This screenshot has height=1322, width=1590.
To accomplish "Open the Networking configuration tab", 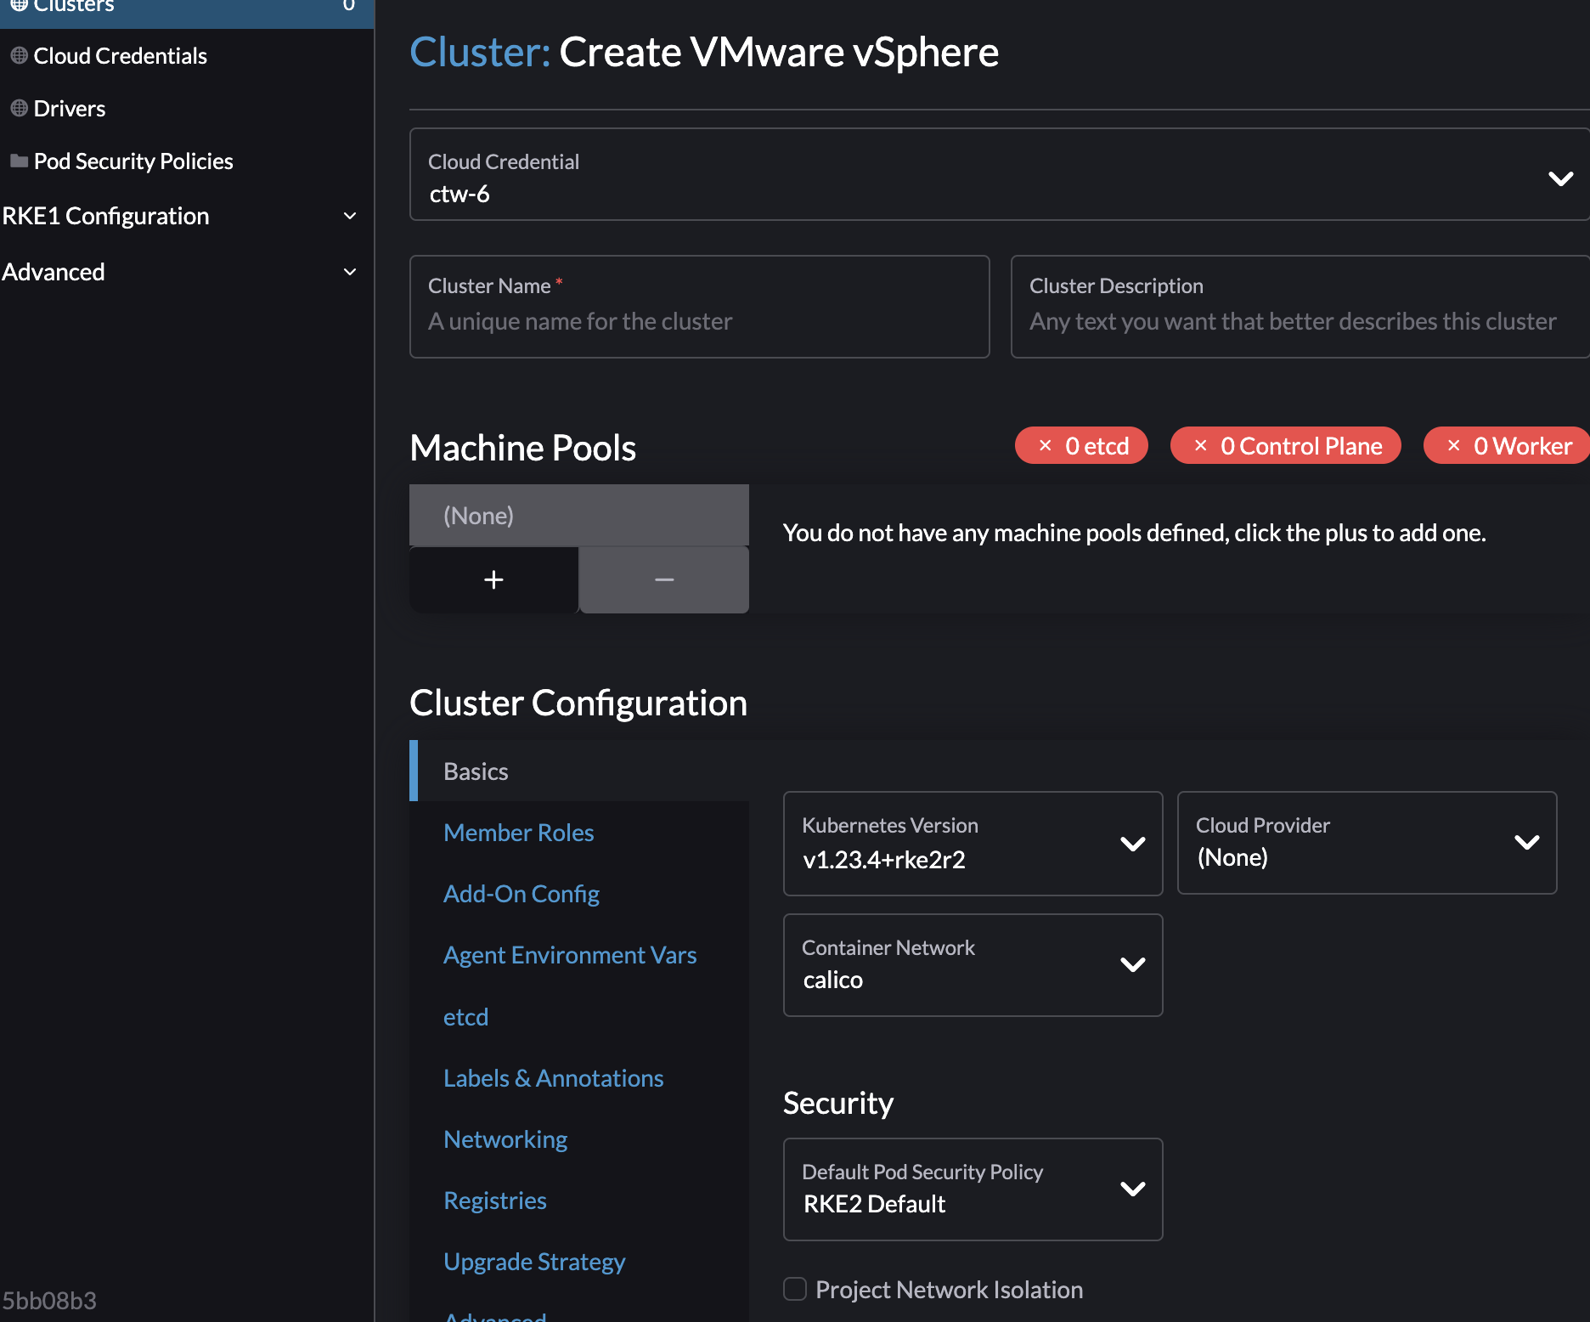I will pyautogui.click(x=505, y=1139).
